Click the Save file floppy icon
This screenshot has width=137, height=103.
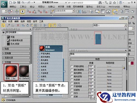tap(19, 2)
